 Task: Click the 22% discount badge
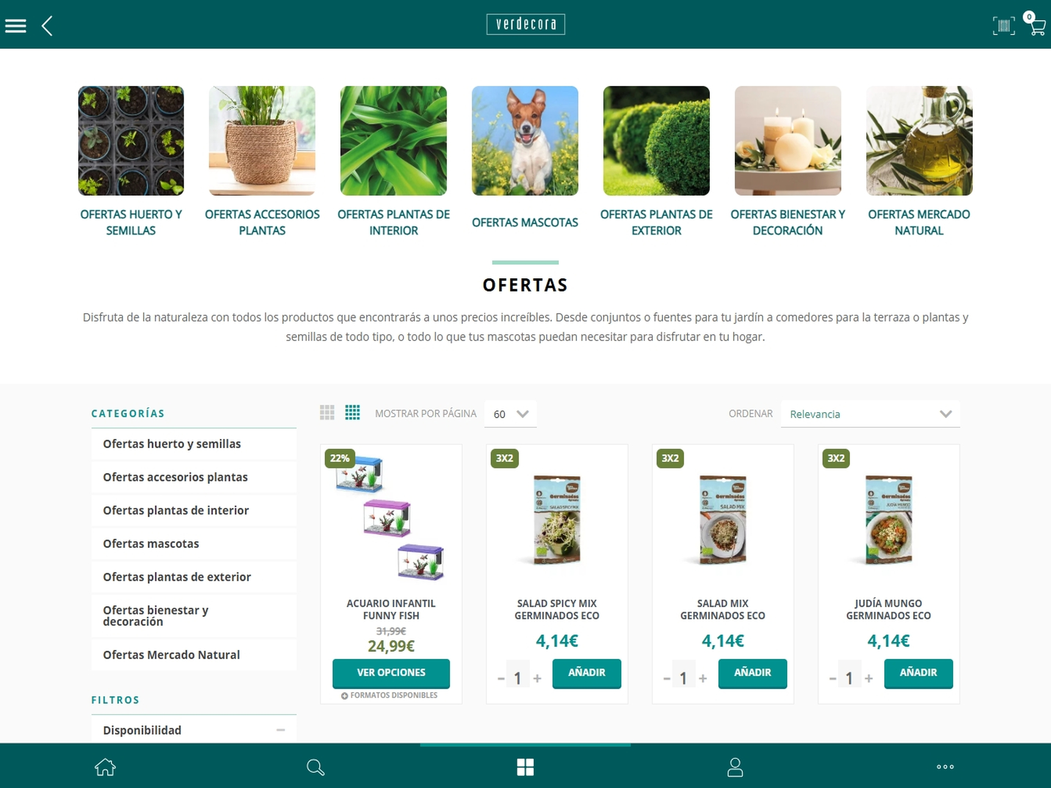pos(339,458)
